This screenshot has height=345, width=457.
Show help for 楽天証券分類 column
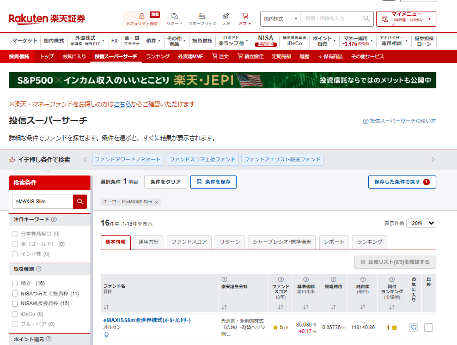pos(224,280)
